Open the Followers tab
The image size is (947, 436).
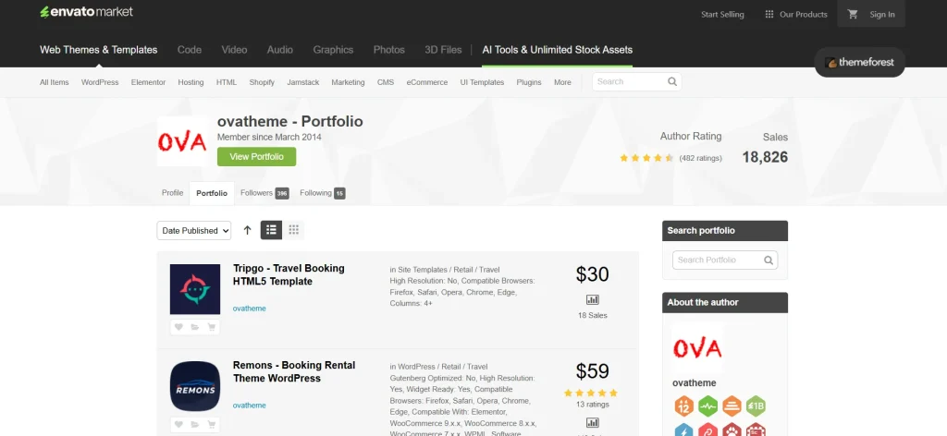[264, 193]
